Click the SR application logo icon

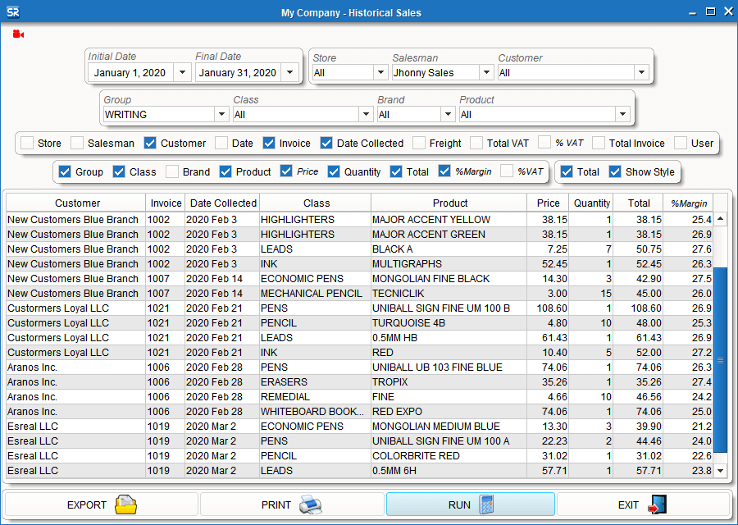[x=13, y=12]
